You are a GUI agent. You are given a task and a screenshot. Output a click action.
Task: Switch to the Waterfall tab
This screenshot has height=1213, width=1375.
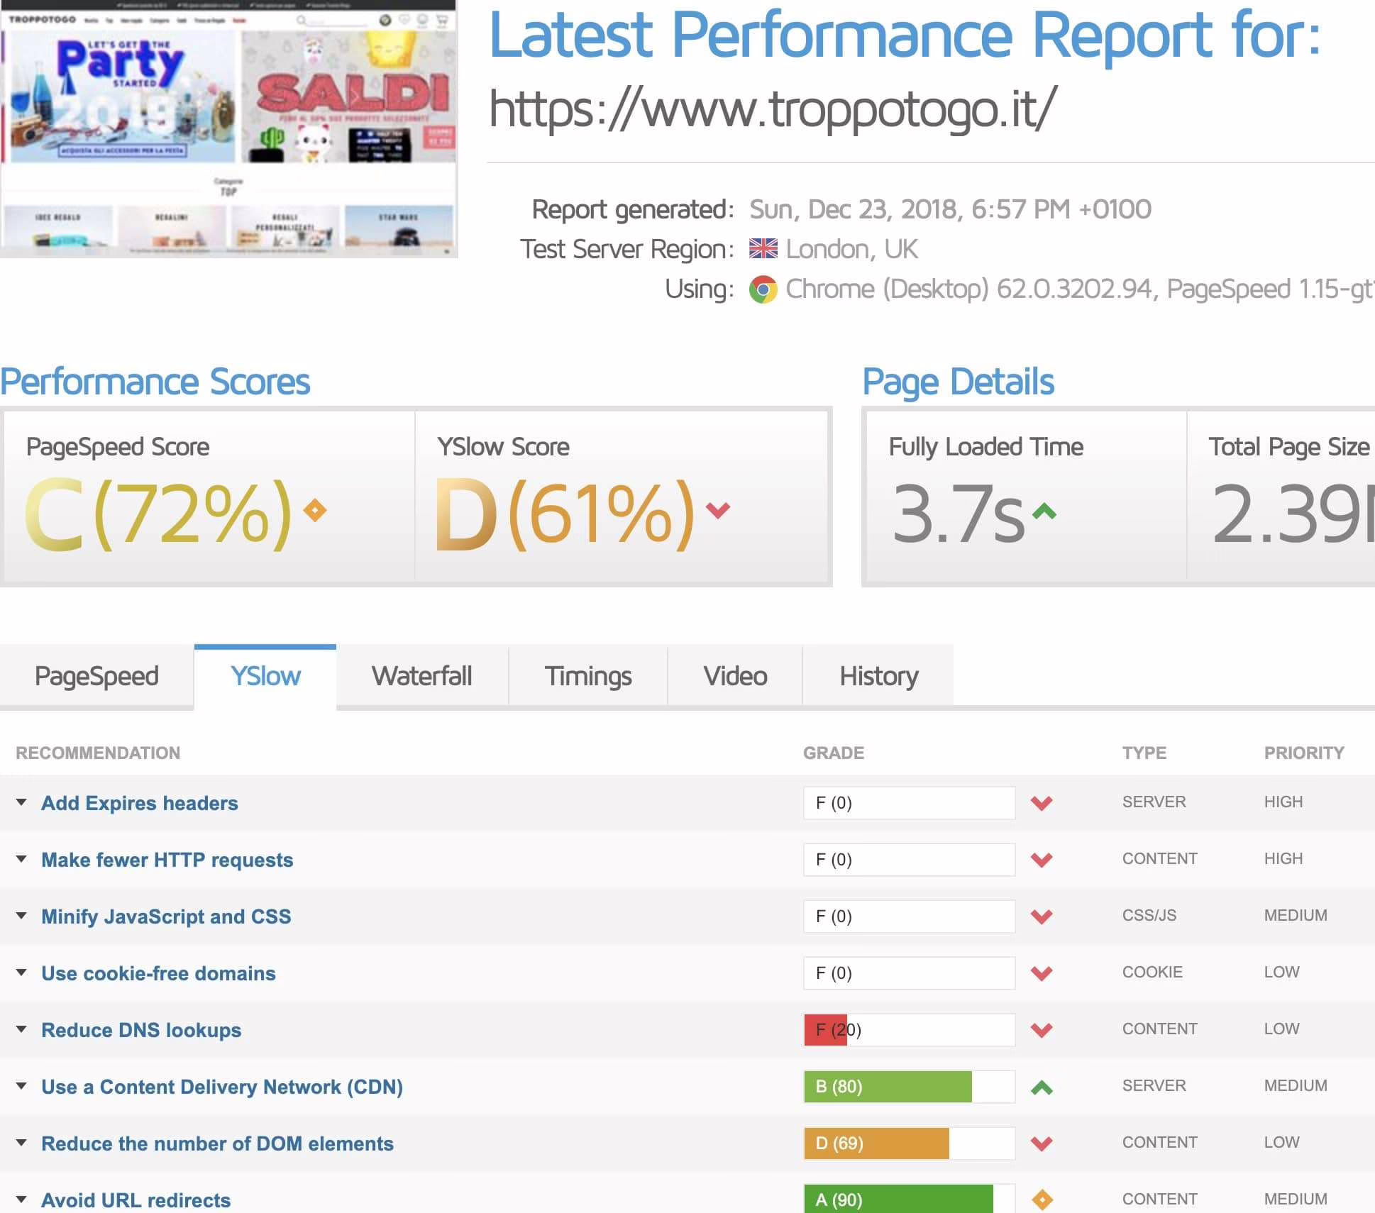422,675
